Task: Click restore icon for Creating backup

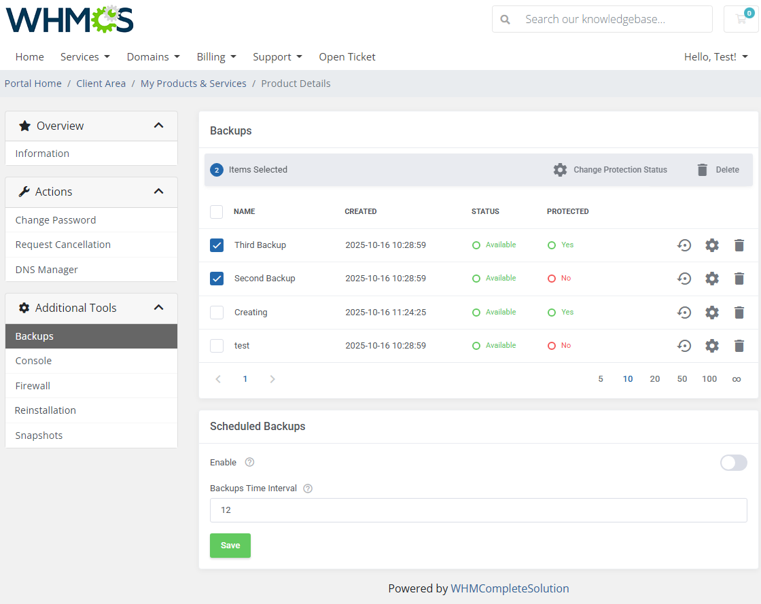Action: pyautogui.click(x=684, y=313)
